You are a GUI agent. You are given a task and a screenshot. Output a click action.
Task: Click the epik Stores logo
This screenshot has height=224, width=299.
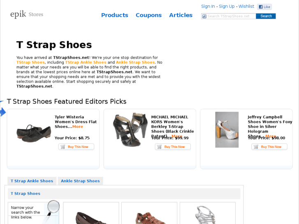(x=27, y=15)
